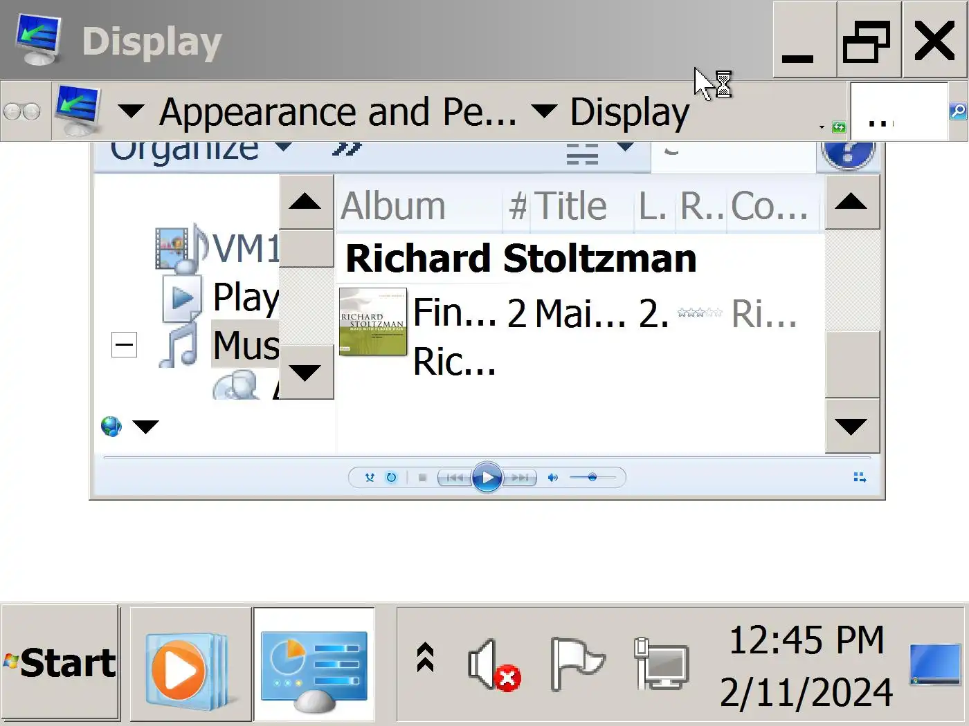Turn shuffle on in Media Player
Viewport: 969px width, 726px height.
click(370, 477)
